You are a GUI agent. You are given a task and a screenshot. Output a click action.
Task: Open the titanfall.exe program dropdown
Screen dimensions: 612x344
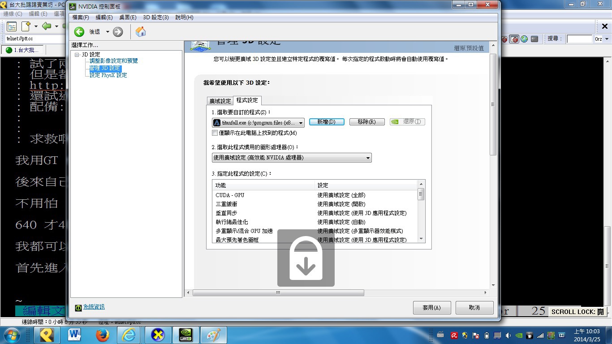coord(258,123)
